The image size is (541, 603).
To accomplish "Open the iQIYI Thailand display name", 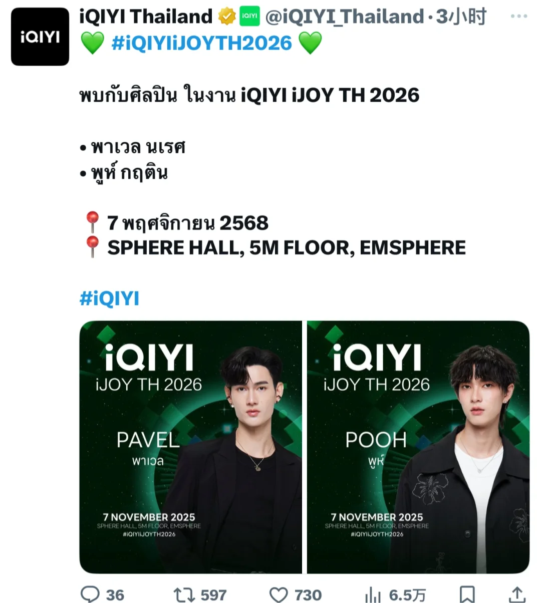I will (x=146, y=17).
